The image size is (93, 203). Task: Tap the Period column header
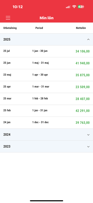coord(39,28)
